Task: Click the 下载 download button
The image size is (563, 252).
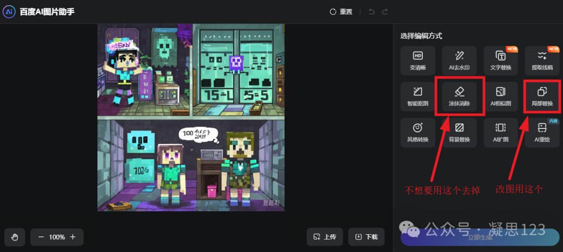Action: click(366, 237)
